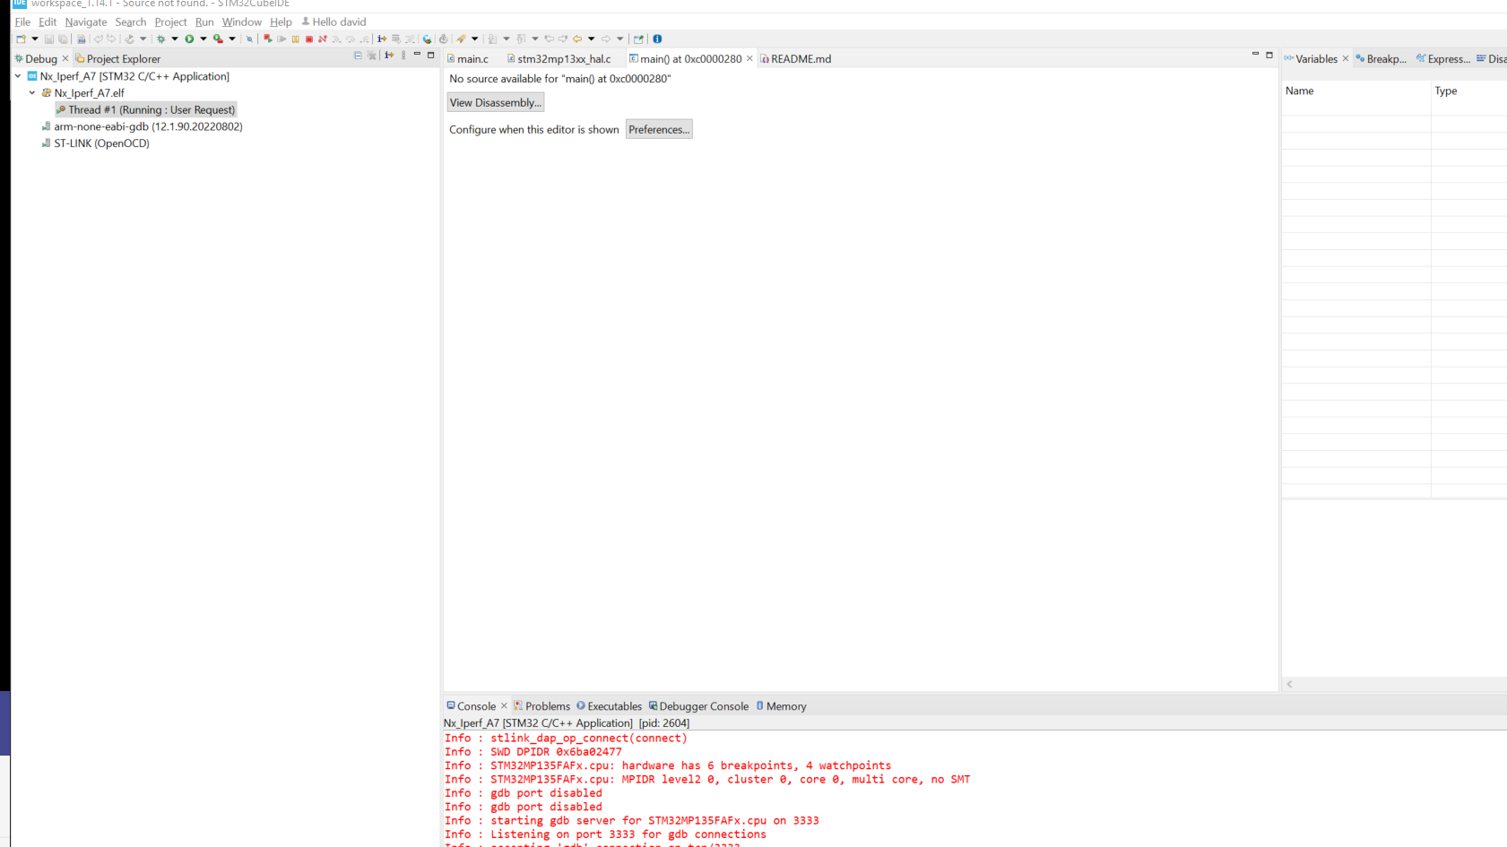
Task: Close the main() at 0xc0000280 tab
Action: tap(749, 58)
